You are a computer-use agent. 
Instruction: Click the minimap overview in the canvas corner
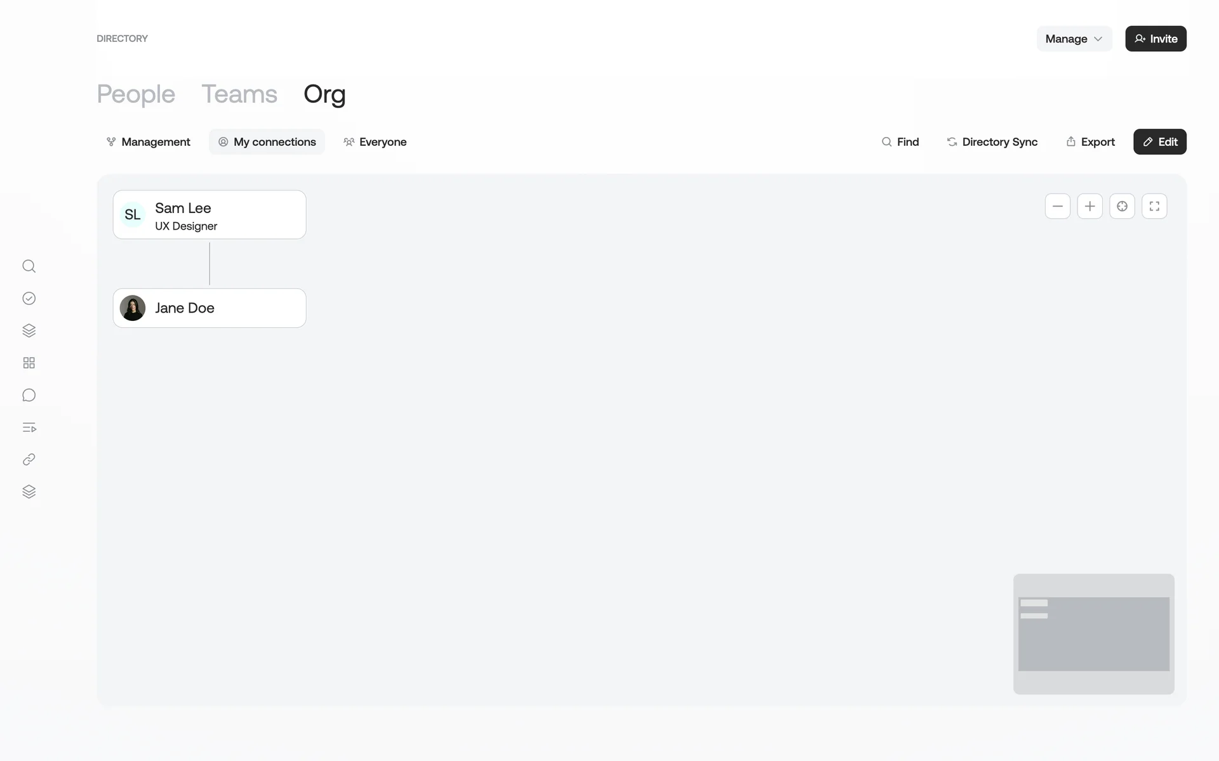(x=1093, y=634)
